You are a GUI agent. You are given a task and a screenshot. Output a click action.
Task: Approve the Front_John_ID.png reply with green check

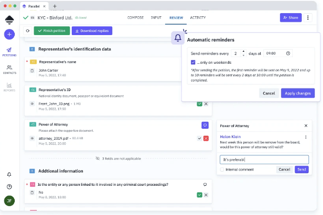point(199,104)
